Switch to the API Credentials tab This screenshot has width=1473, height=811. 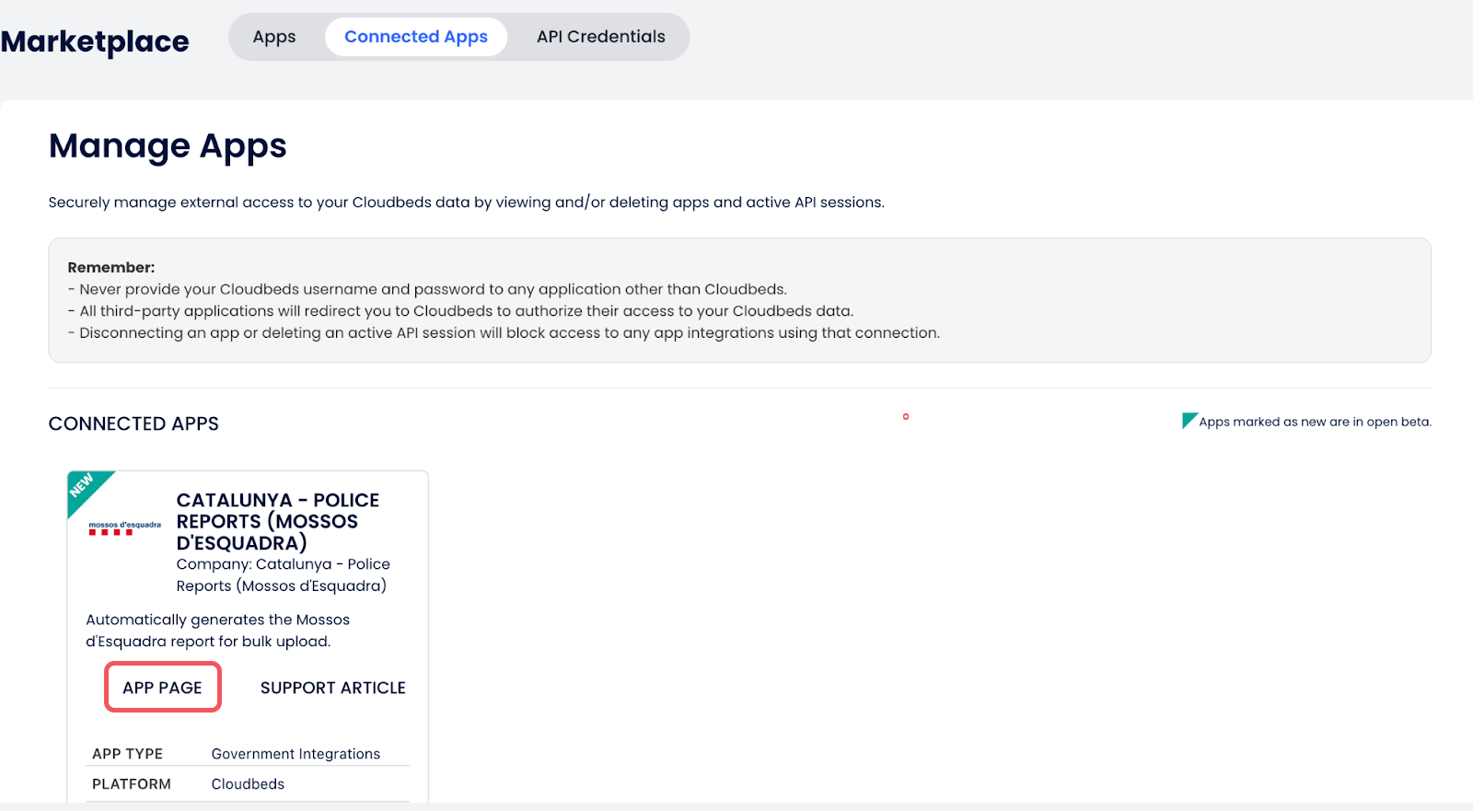(600, 37)
